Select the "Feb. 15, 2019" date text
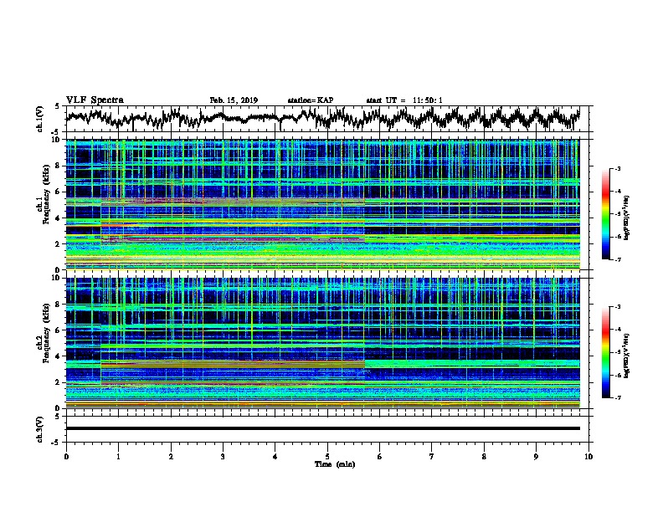663x512 pixels. (234, 100)
